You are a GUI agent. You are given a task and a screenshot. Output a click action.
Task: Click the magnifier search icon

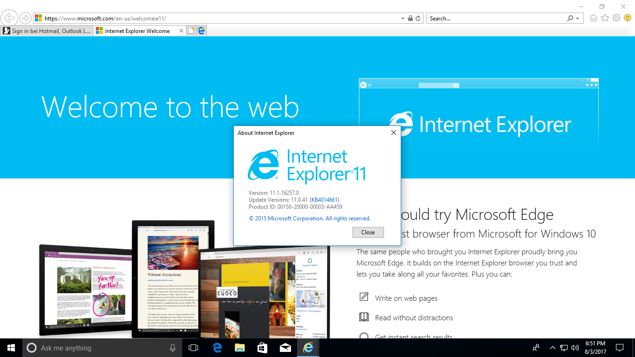coord(570,19)
